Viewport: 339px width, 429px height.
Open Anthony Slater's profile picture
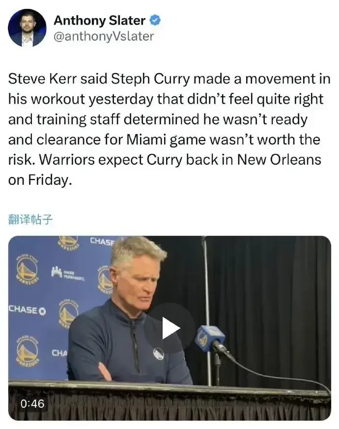[27, 28]
